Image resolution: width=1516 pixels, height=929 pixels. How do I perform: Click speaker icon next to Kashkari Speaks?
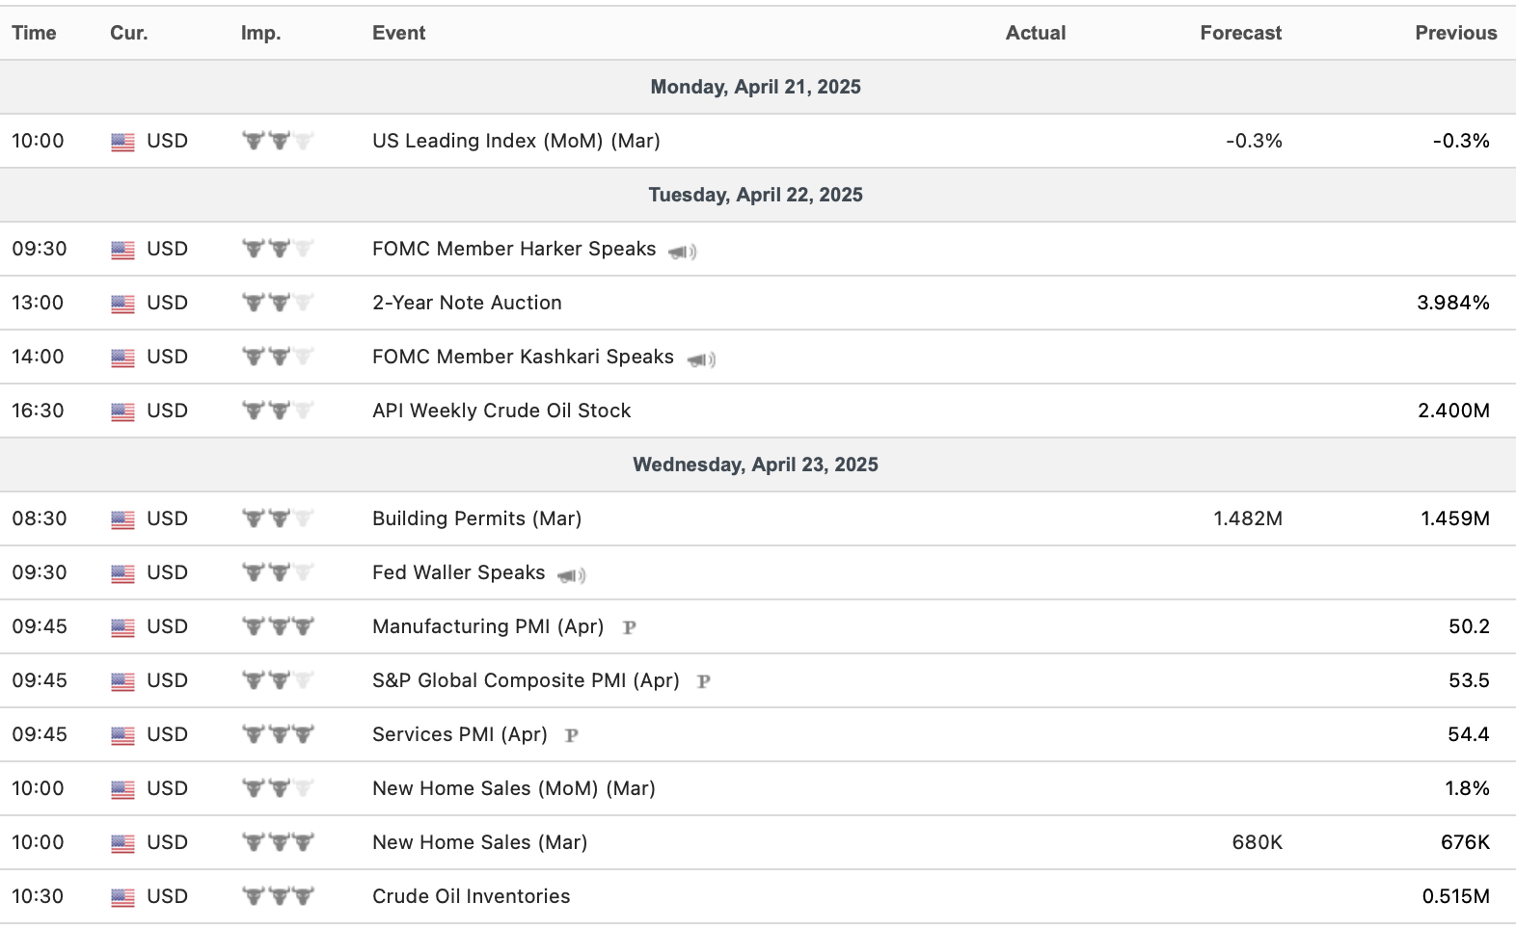pyautogui.click(x=700, y=359)
